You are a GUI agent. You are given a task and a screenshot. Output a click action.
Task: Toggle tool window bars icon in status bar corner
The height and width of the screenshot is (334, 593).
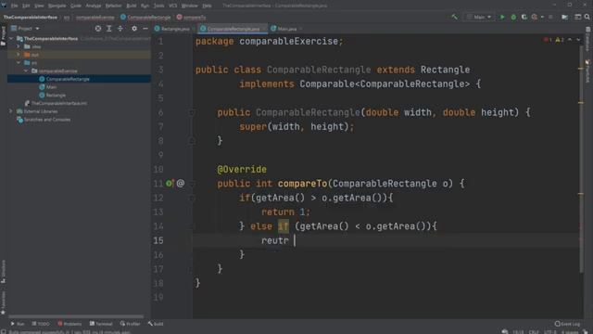[4, 331]
